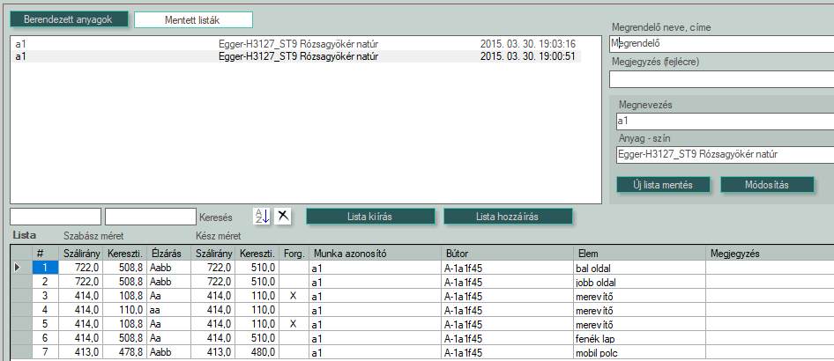Click the Lista hozzáírás button

(x=509, y=217)
